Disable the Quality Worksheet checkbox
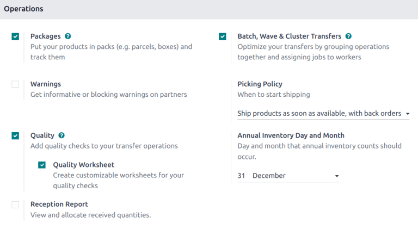418x229 pixels. pyautogui.click(x=42, y=165)
